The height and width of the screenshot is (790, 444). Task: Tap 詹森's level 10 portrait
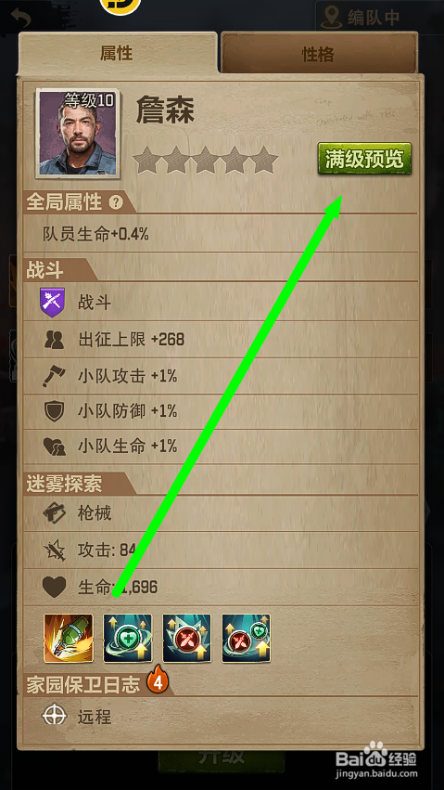77,133
